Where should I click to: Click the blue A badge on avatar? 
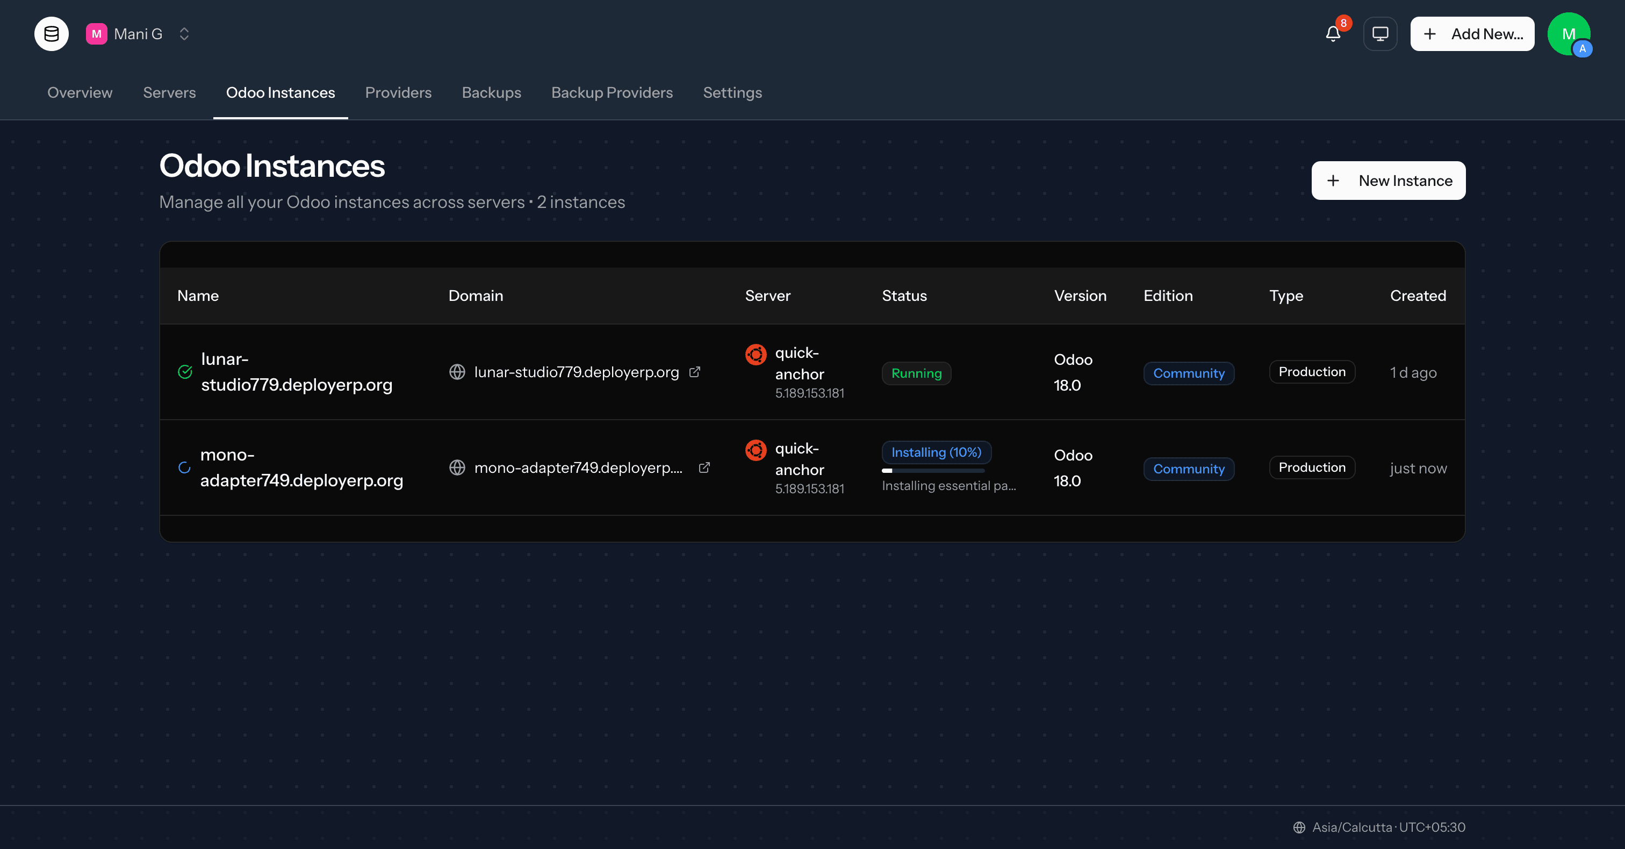(1583, 48)
